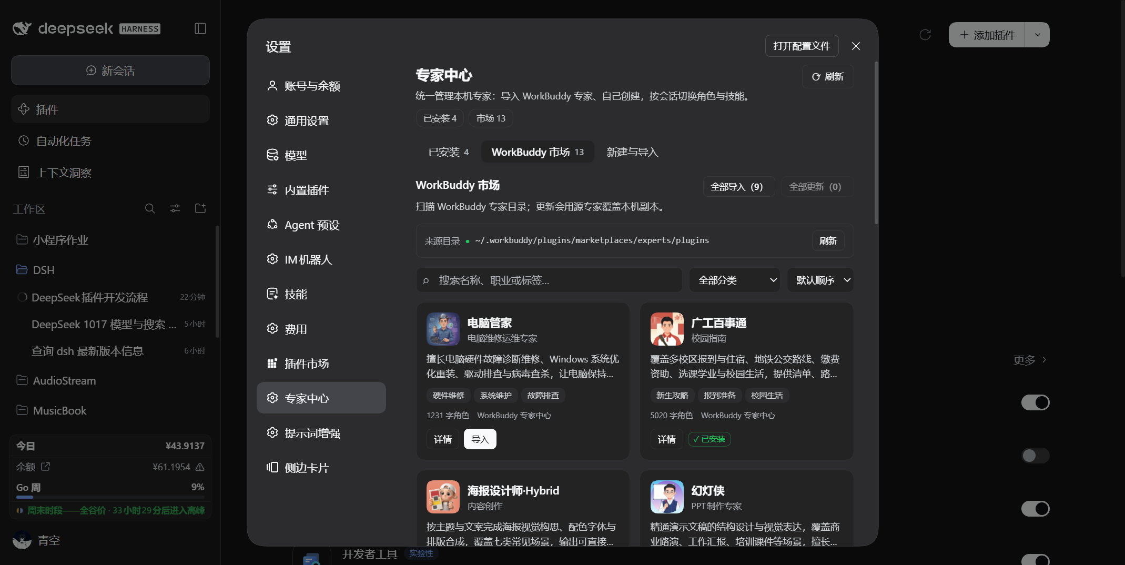Click the top 刷新 button in 专家中心

pyautogui.click(x=828, y=77)
